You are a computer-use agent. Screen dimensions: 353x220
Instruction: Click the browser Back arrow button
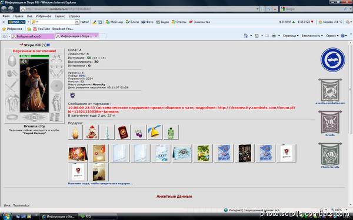point(4,9)
